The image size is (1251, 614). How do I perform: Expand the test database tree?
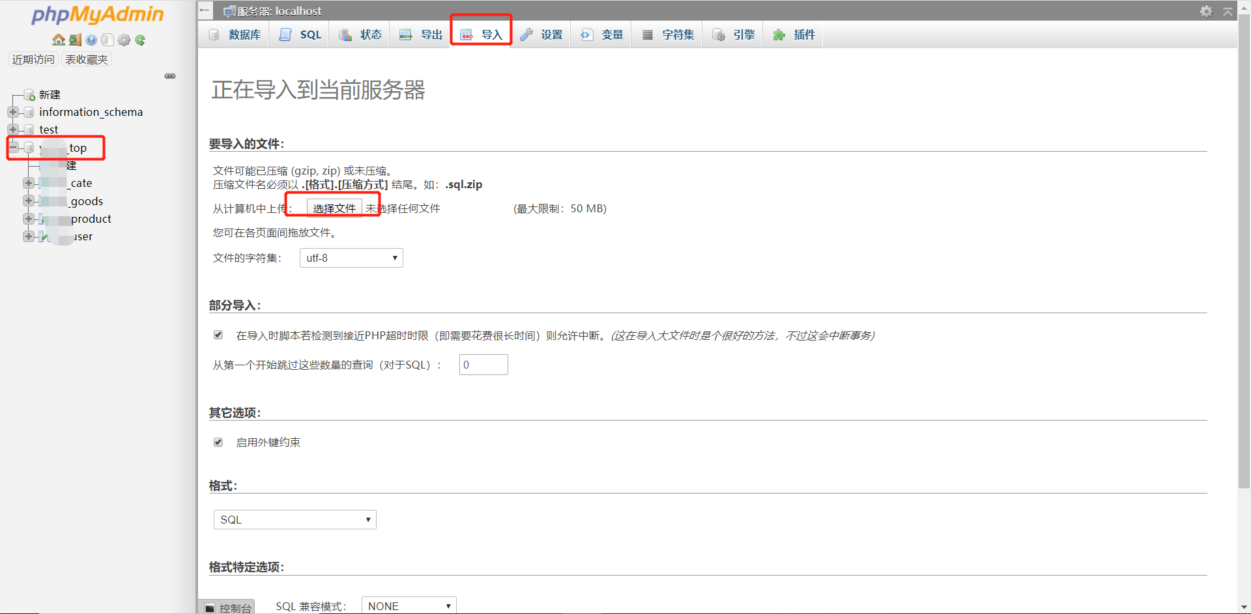pyautogui.click(x=13, y=130)
